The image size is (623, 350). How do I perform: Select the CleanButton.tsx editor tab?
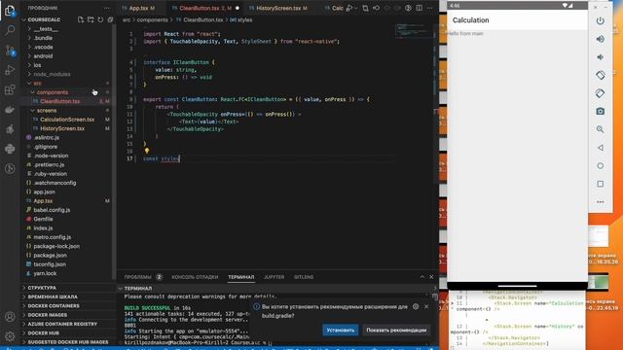(x=204, y=8)
